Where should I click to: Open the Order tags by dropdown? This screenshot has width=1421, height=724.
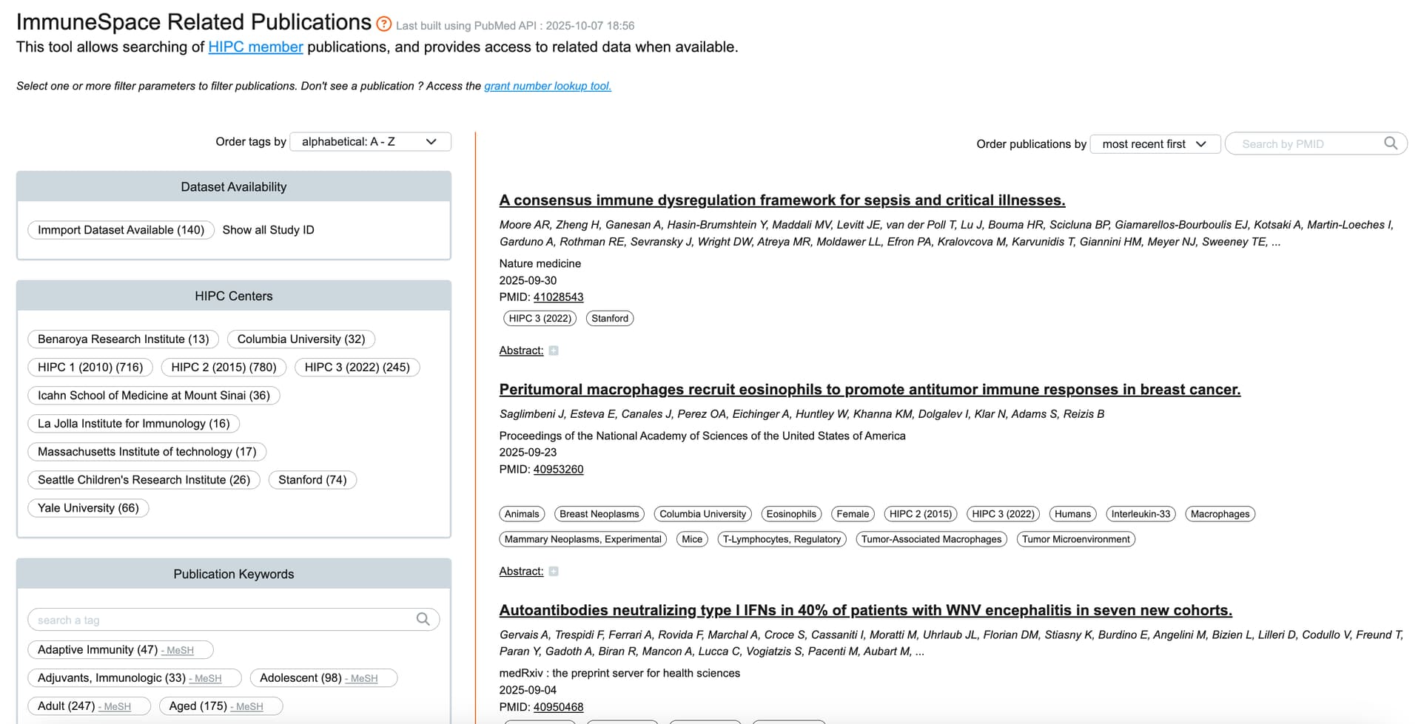[x=370, y=141]
